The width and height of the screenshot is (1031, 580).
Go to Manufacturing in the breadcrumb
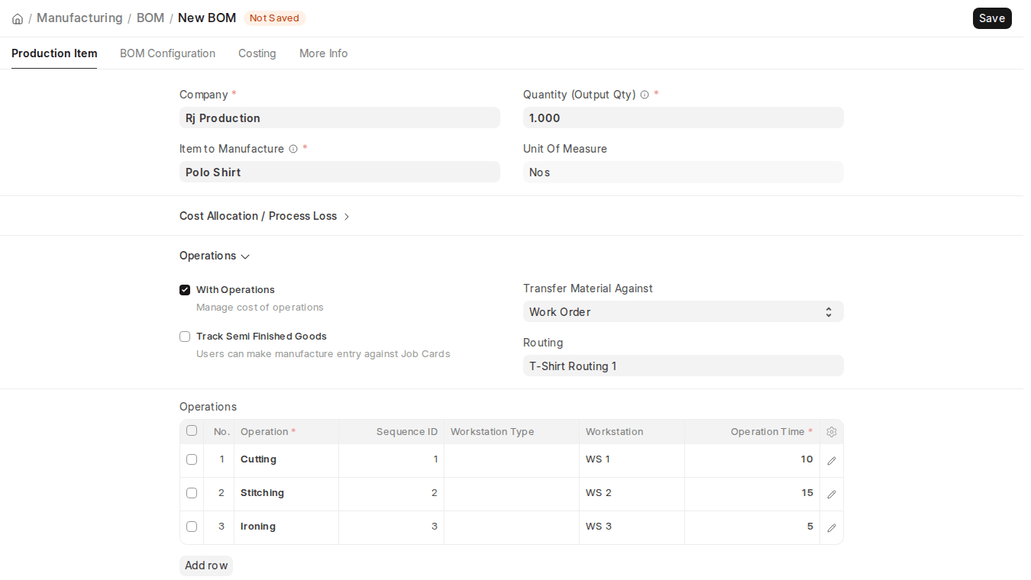[79, 18]
